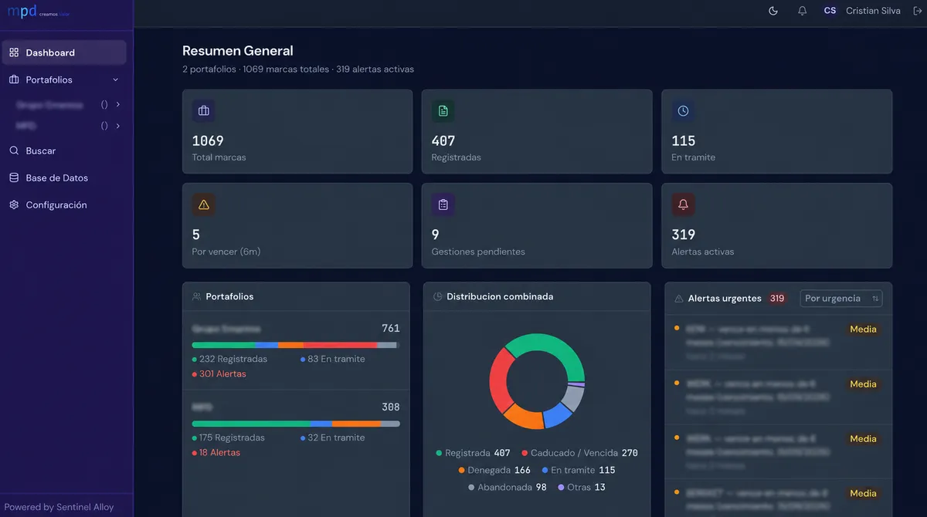The width and height of the screenshot is (927, 517).
Task: Open the Dashboard menu item
Action: [64, 52]
